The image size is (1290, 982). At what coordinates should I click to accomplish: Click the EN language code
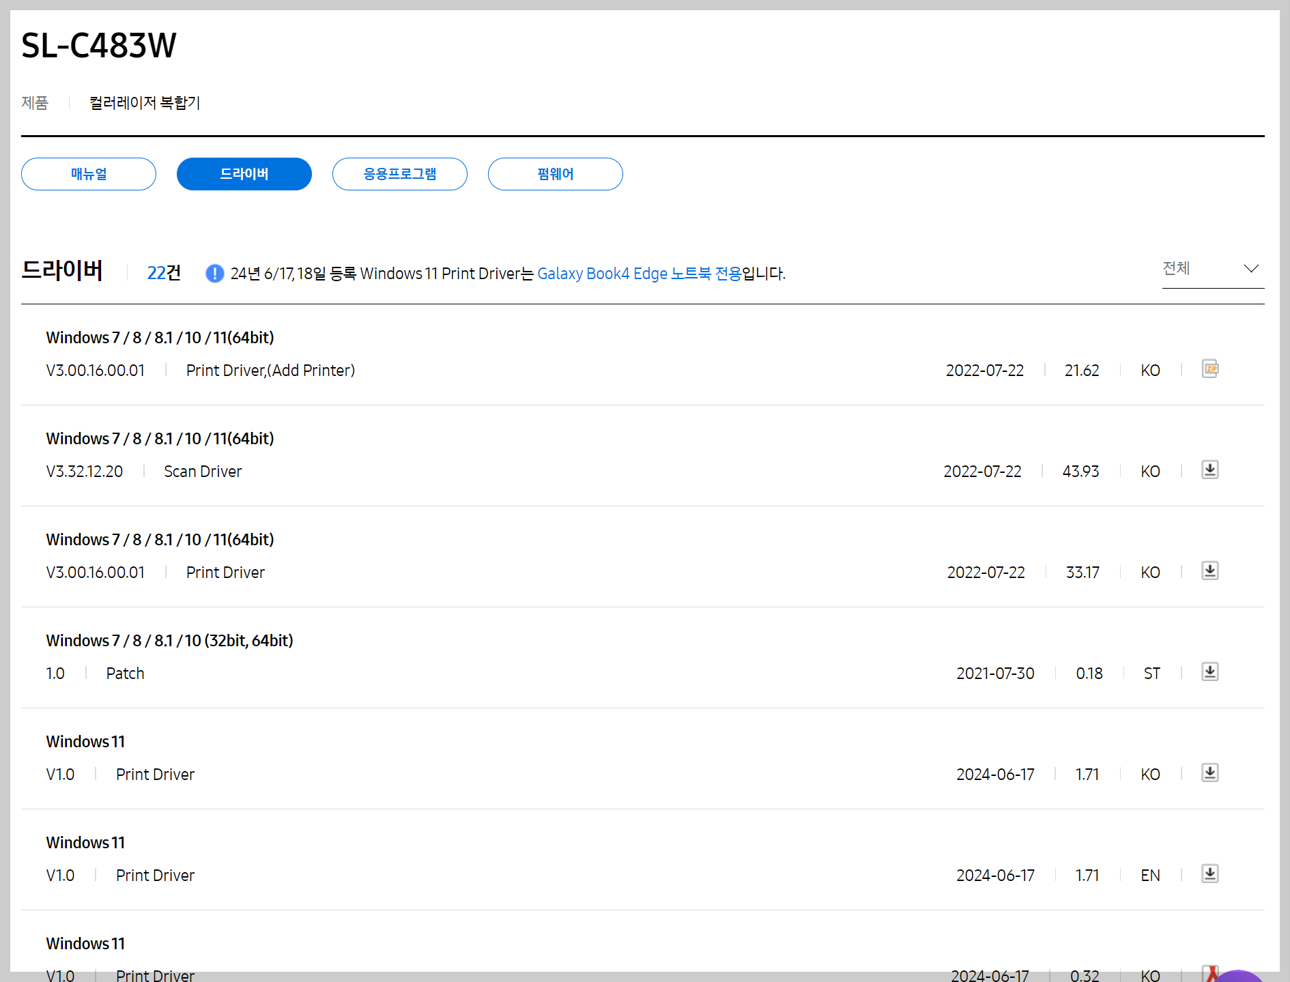[1150, 876]
